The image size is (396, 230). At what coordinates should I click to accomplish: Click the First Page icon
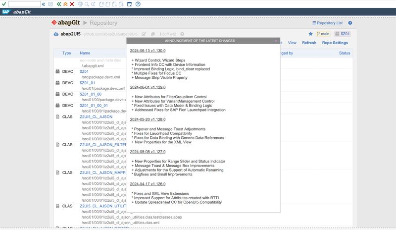[x=101, y=4]
